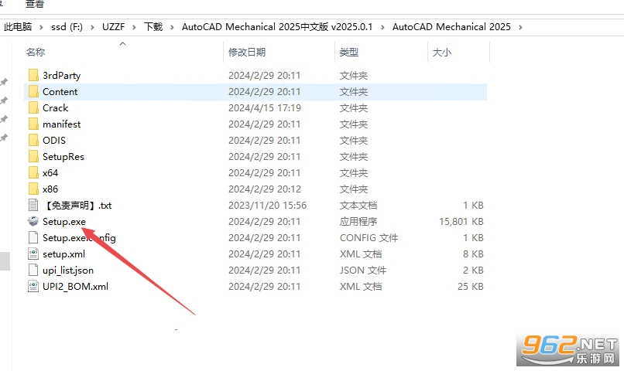The image size is (624, 371).
Task: Click the upi_list.json file icon
Action: (x=33, y=270)
